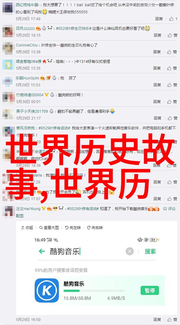Reply to the 13:35 comment
Viewport: 180px width, 325px height.
tap(157, 68)
